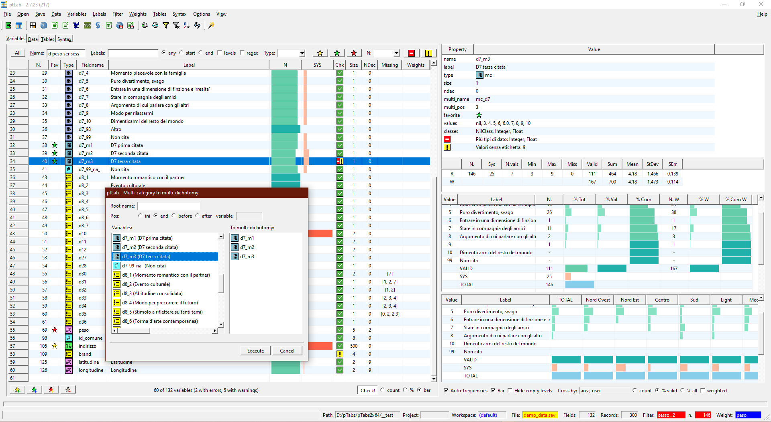Click the blue refresh arrows toolbar icon
Viewport: 771px width, 422px height.
coord(197,25)
